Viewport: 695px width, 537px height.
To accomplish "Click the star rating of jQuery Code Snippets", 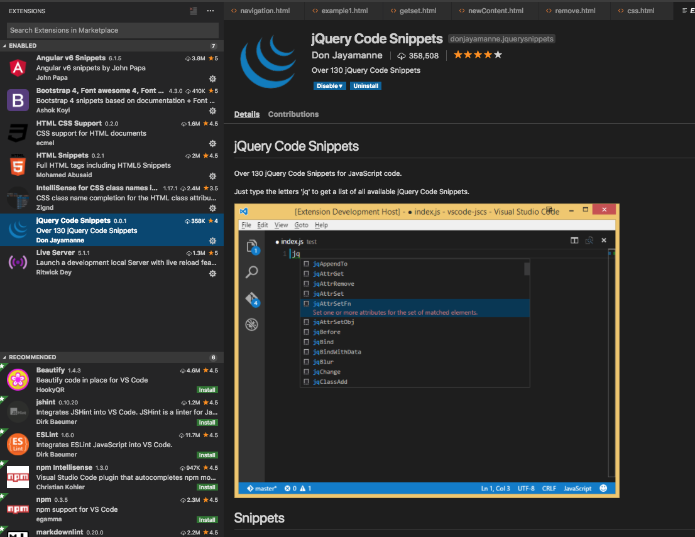I will click(x=478, y=55).
